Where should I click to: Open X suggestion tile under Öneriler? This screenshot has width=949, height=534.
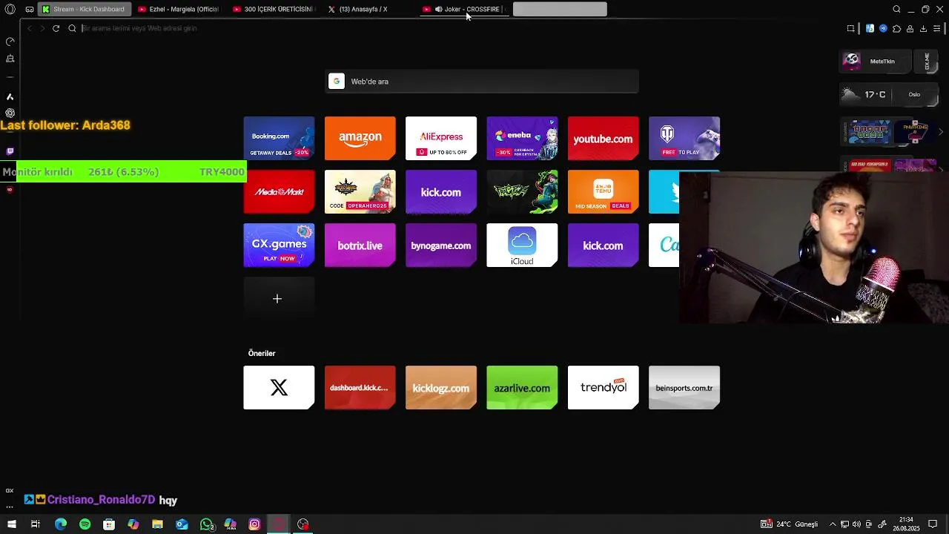(279, 387)
